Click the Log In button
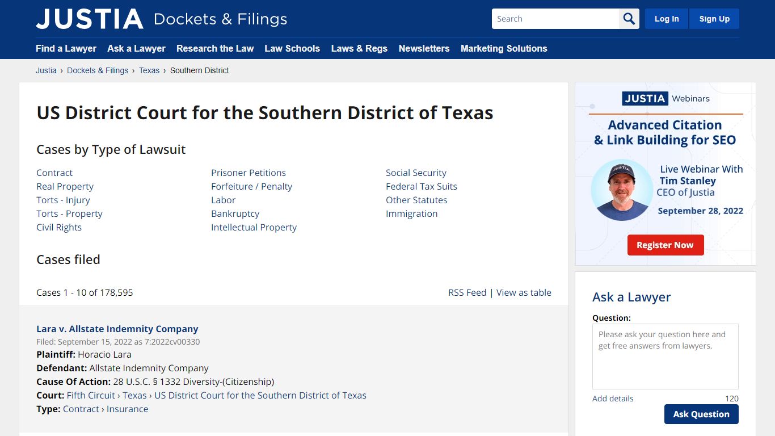 pos(667,19)
